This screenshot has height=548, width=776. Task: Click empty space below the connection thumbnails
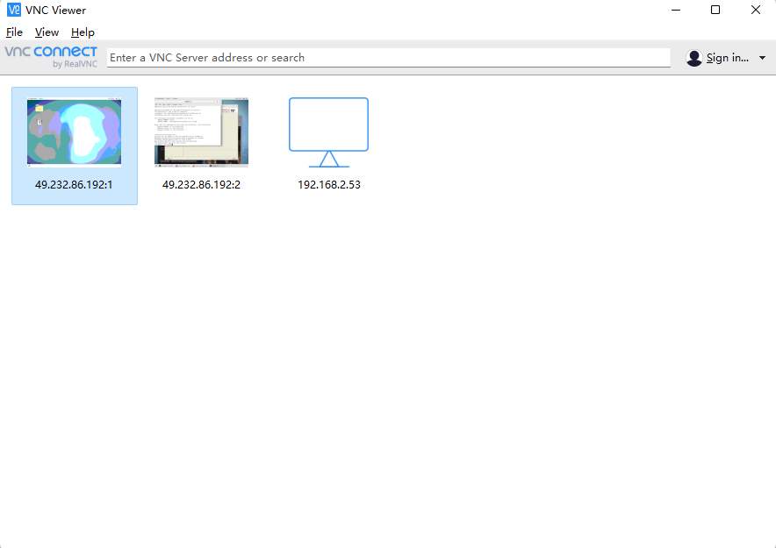[386, 368]
